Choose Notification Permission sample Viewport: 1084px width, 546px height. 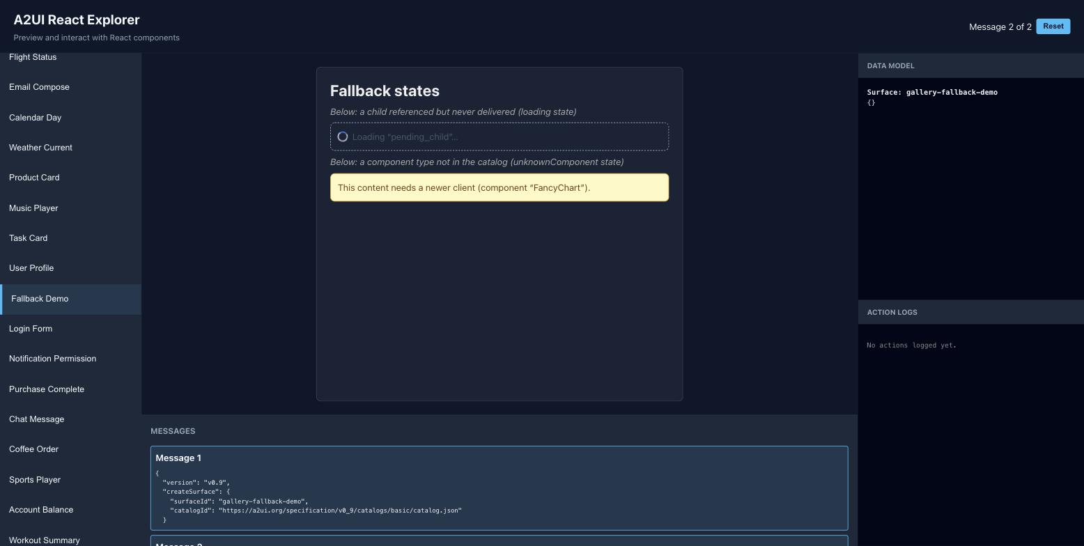[70, 359]
